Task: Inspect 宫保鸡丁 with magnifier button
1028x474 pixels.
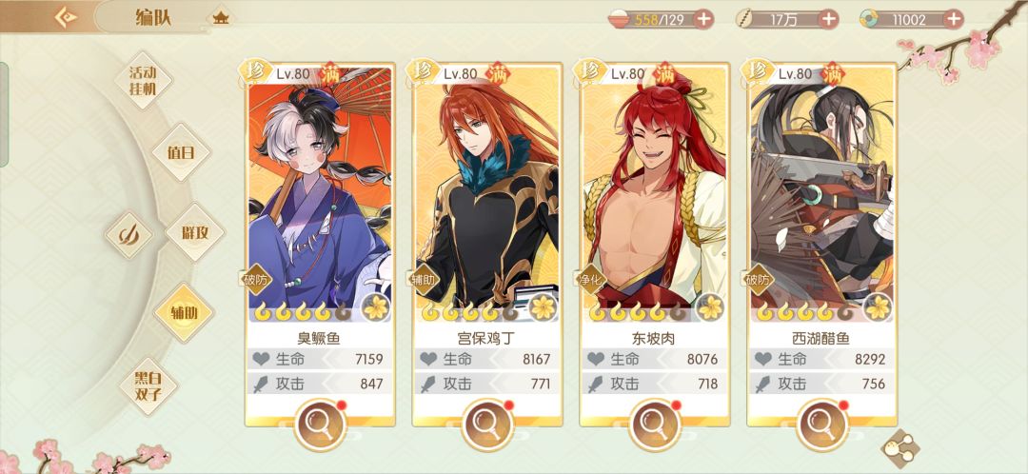Action: pos(487,425)
